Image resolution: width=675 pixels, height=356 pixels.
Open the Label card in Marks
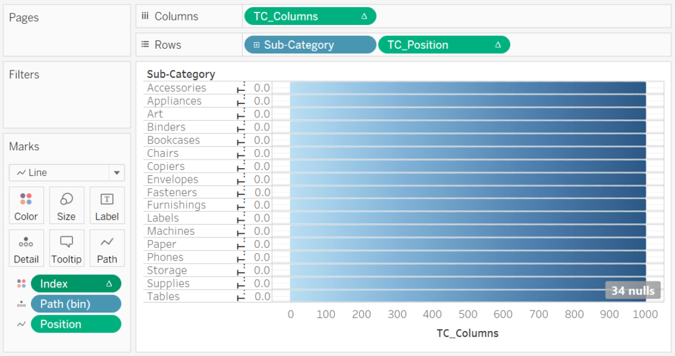click(x=107, y=205)
